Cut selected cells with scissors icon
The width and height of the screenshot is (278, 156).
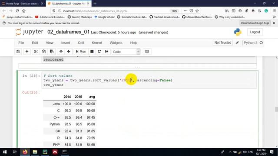[x=36, y=52]
